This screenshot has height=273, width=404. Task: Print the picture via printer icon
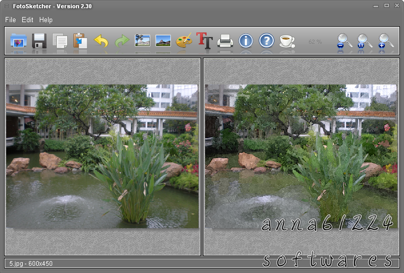pos(225,41)
